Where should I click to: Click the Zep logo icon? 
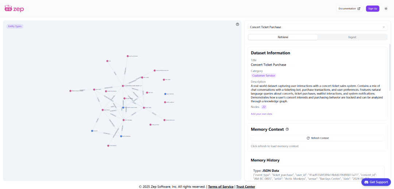(x=8, y=8)
